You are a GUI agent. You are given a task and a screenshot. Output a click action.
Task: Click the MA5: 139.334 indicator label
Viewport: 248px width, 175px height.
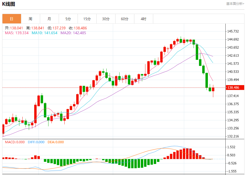17,33
